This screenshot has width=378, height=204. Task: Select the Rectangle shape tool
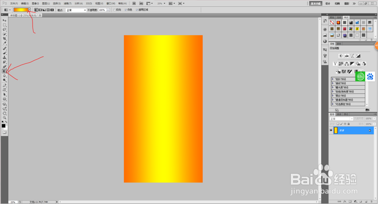[x=4, y=99]
